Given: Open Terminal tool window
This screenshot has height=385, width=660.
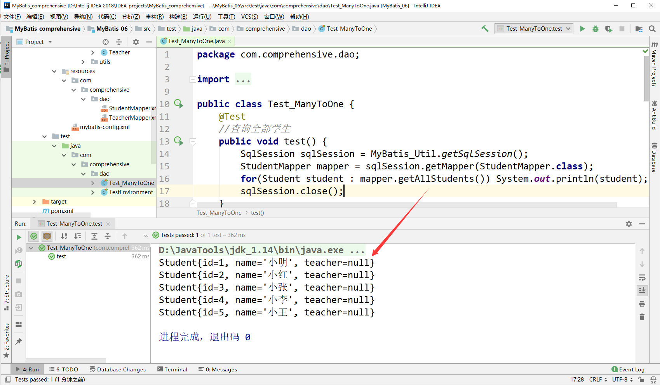Looking at the screenshot, I should [172, 369].
